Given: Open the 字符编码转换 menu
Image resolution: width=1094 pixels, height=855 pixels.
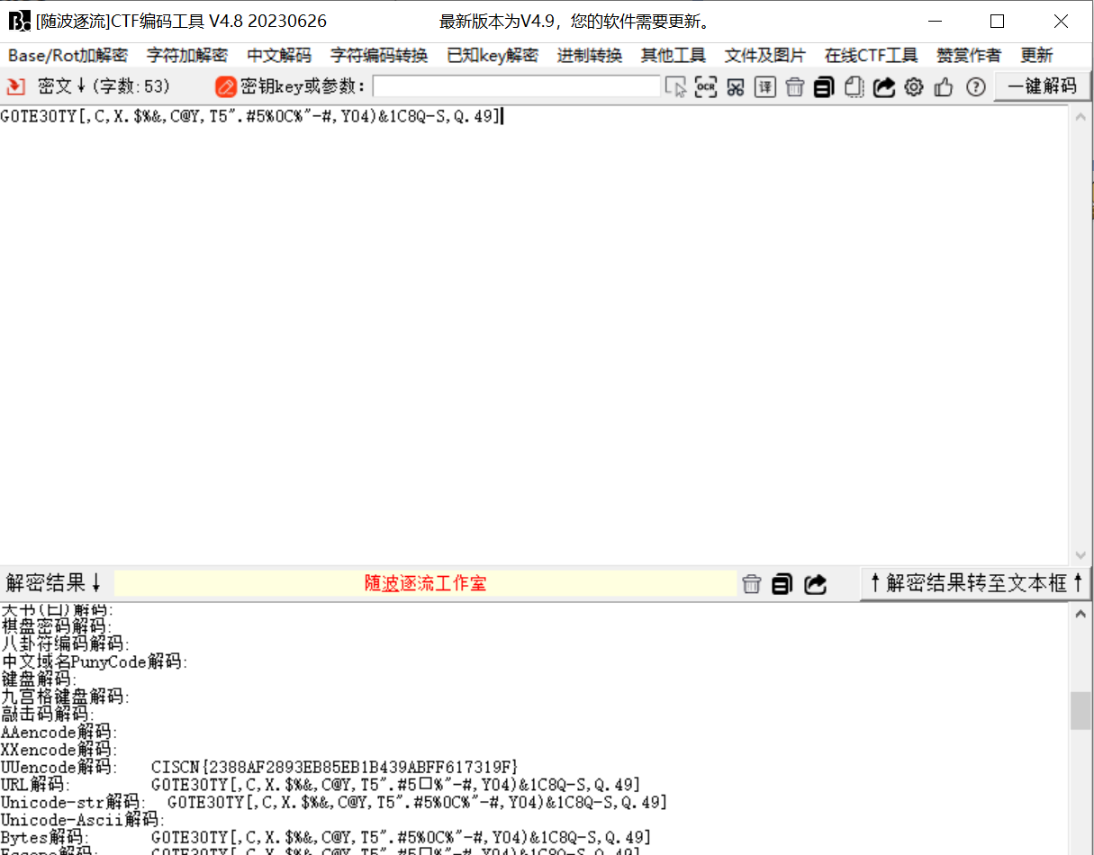Looking at the screenshot, I should coord(379,55).
